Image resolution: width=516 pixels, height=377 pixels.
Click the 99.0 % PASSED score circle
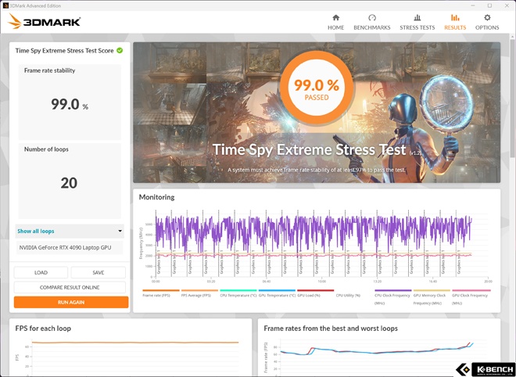317,88
